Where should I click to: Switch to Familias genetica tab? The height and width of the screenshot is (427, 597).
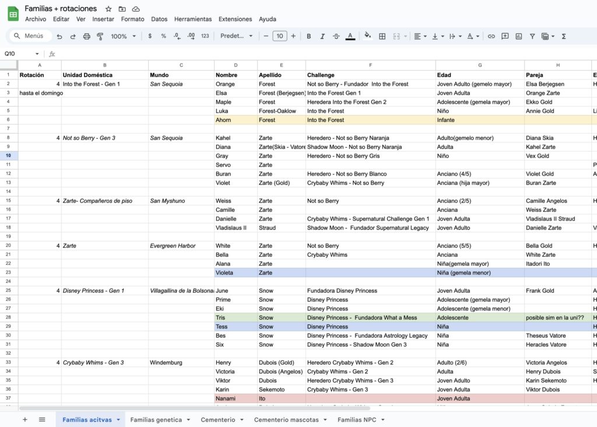tap(156, 419)
